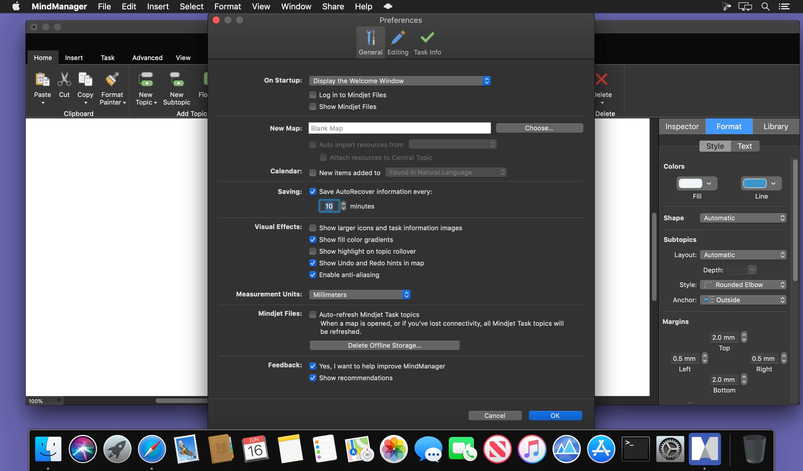Click OK to confirm preferences
The height and width of the screenshot is (471, 803).
[555, 415]
